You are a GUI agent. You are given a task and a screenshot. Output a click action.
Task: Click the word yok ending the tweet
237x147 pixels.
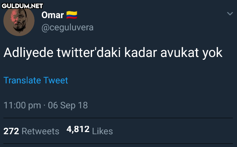coord(212,53)
